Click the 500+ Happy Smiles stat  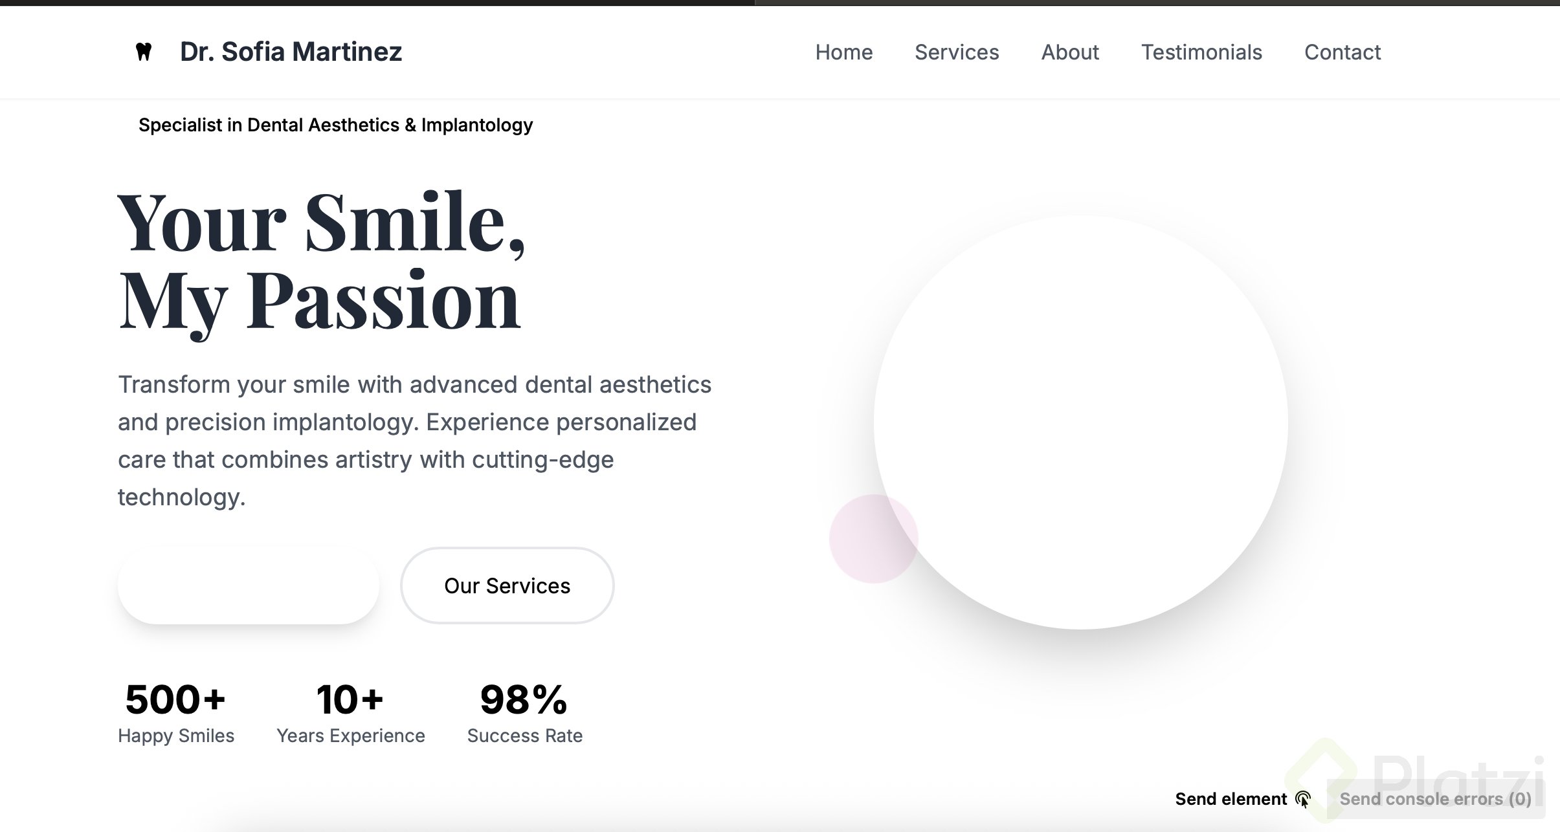(x=175, y=712)
